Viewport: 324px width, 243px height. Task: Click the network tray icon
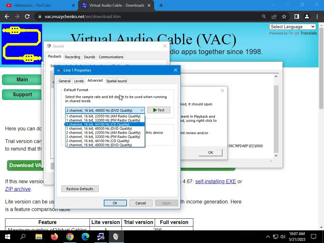276,237
